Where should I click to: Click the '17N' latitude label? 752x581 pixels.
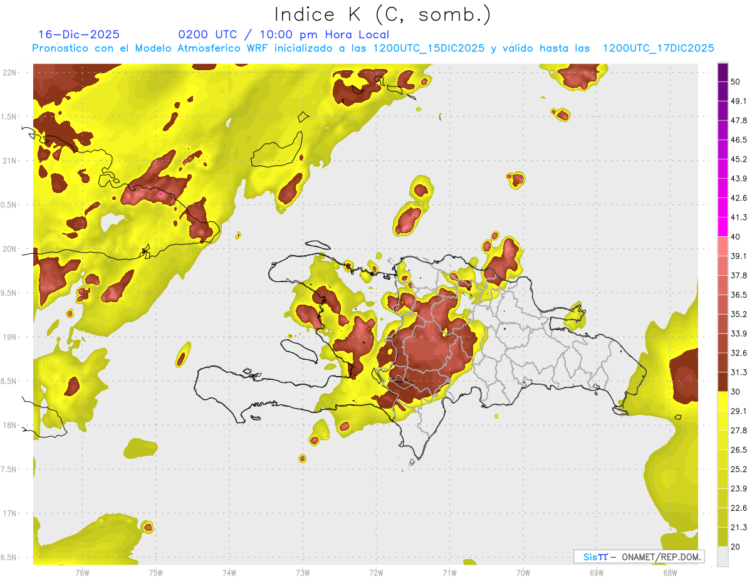[10, 513]
